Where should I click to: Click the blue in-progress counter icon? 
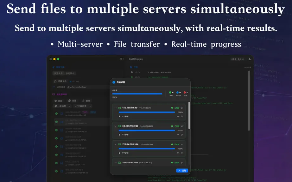(x=177, y=92)
